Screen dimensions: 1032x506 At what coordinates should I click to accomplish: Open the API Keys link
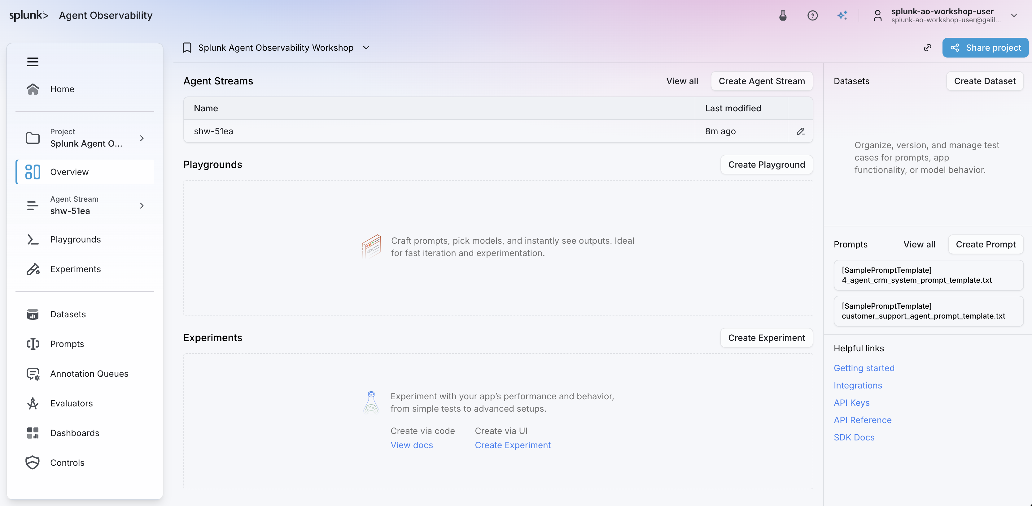851,403
